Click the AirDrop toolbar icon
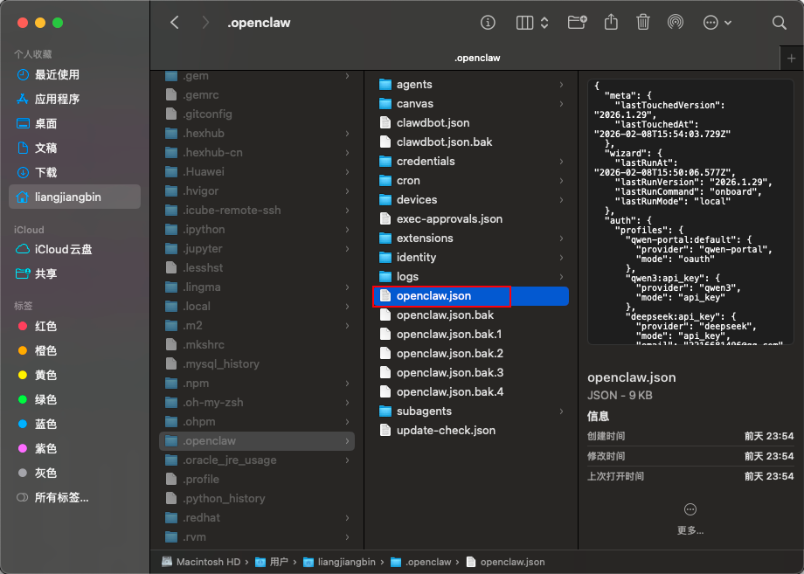The image size is (804, 574). pyautogui.click(x=676, y=23)
